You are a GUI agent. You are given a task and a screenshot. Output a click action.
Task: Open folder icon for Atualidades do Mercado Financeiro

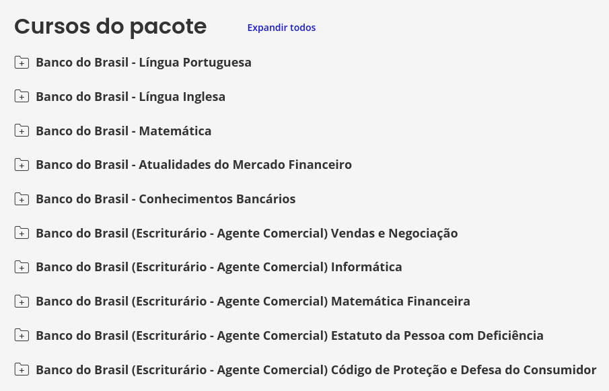22,165
